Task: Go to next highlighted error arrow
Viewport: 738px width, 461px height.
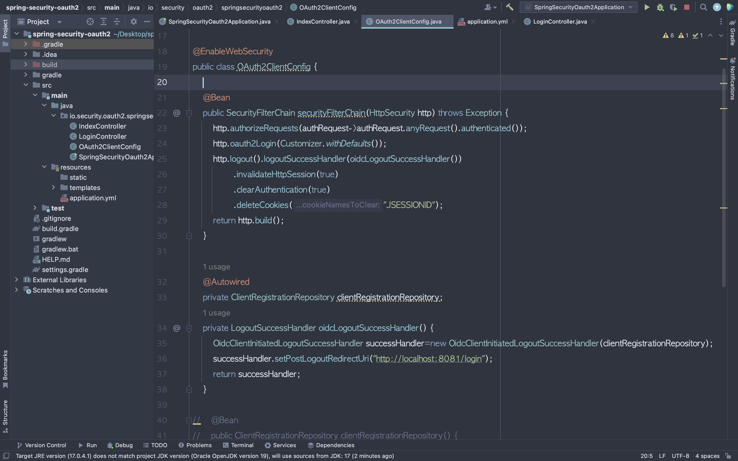Action: coord(721,36)
